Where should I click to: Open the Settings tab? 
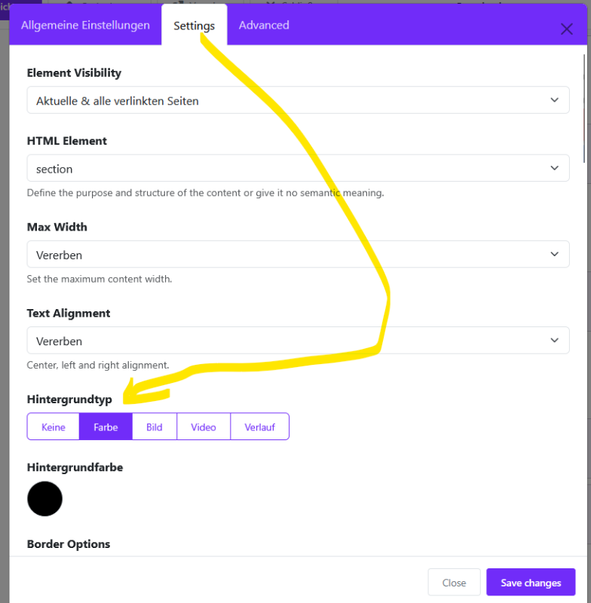194,26
